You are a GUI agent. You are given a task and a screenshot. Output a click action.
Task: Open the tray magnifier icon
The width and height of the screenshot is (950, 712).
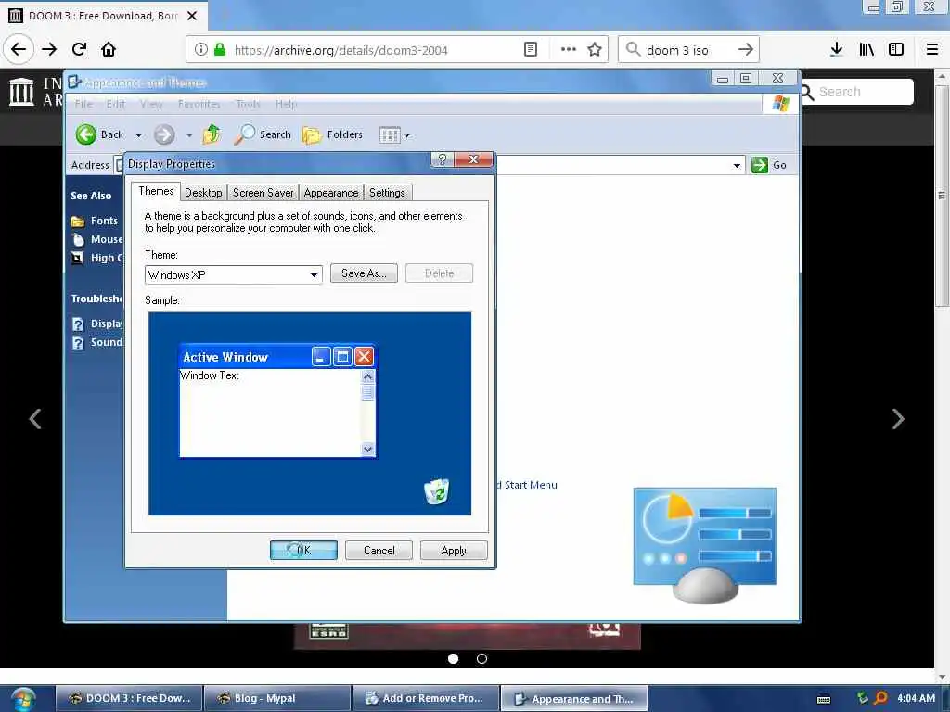pyautogui.click(x=881, y=698)
